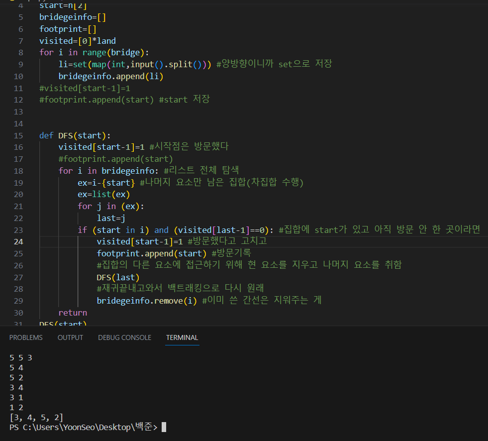
Task: Open the PROBLEMS panel tab
Action: point(26,337)
